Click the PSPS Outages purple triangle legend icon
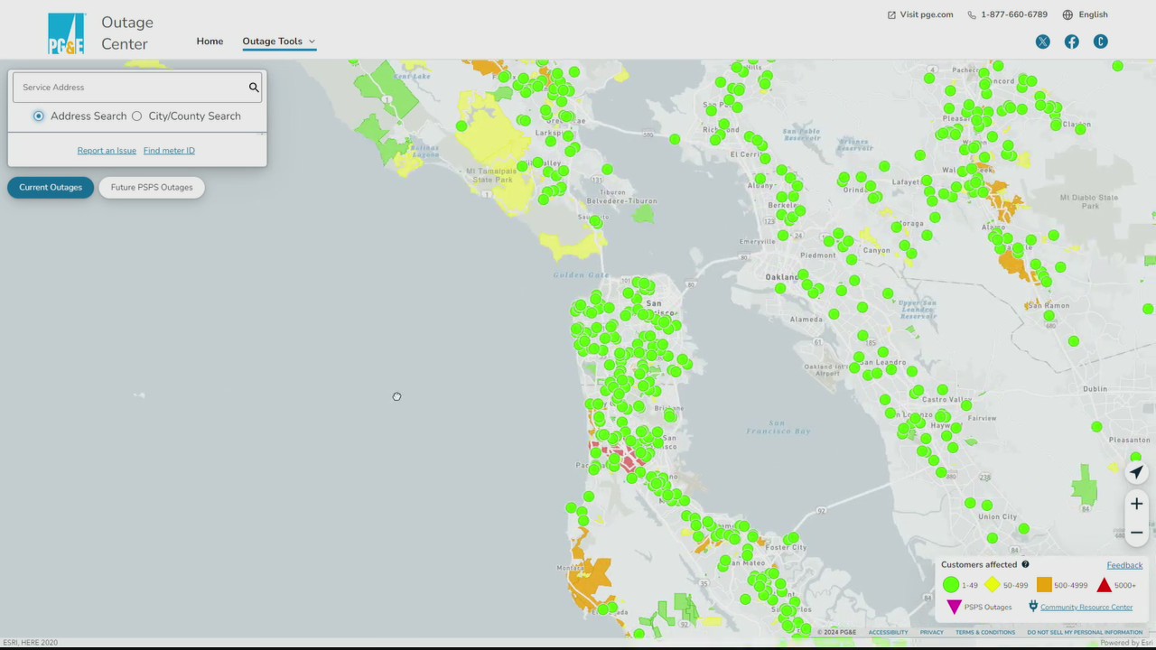Screen dimensions: 1156x650 click(x=954, y=607)
